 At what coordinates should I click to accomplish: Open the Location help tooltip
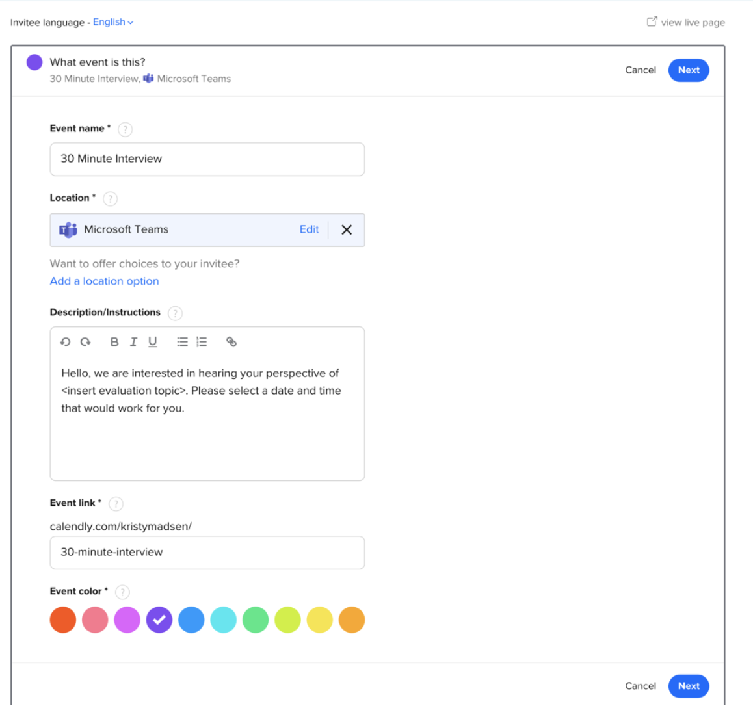[x=110, y=198]
